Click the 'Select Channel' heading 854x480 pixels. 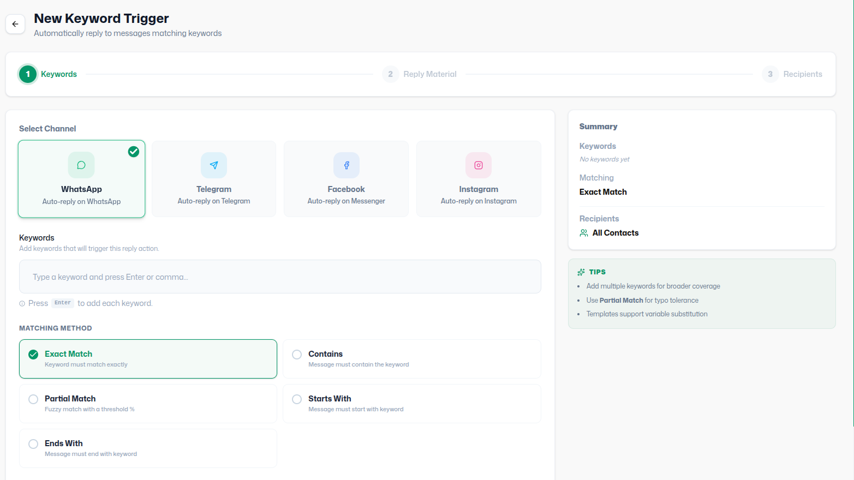coord(47,129)
